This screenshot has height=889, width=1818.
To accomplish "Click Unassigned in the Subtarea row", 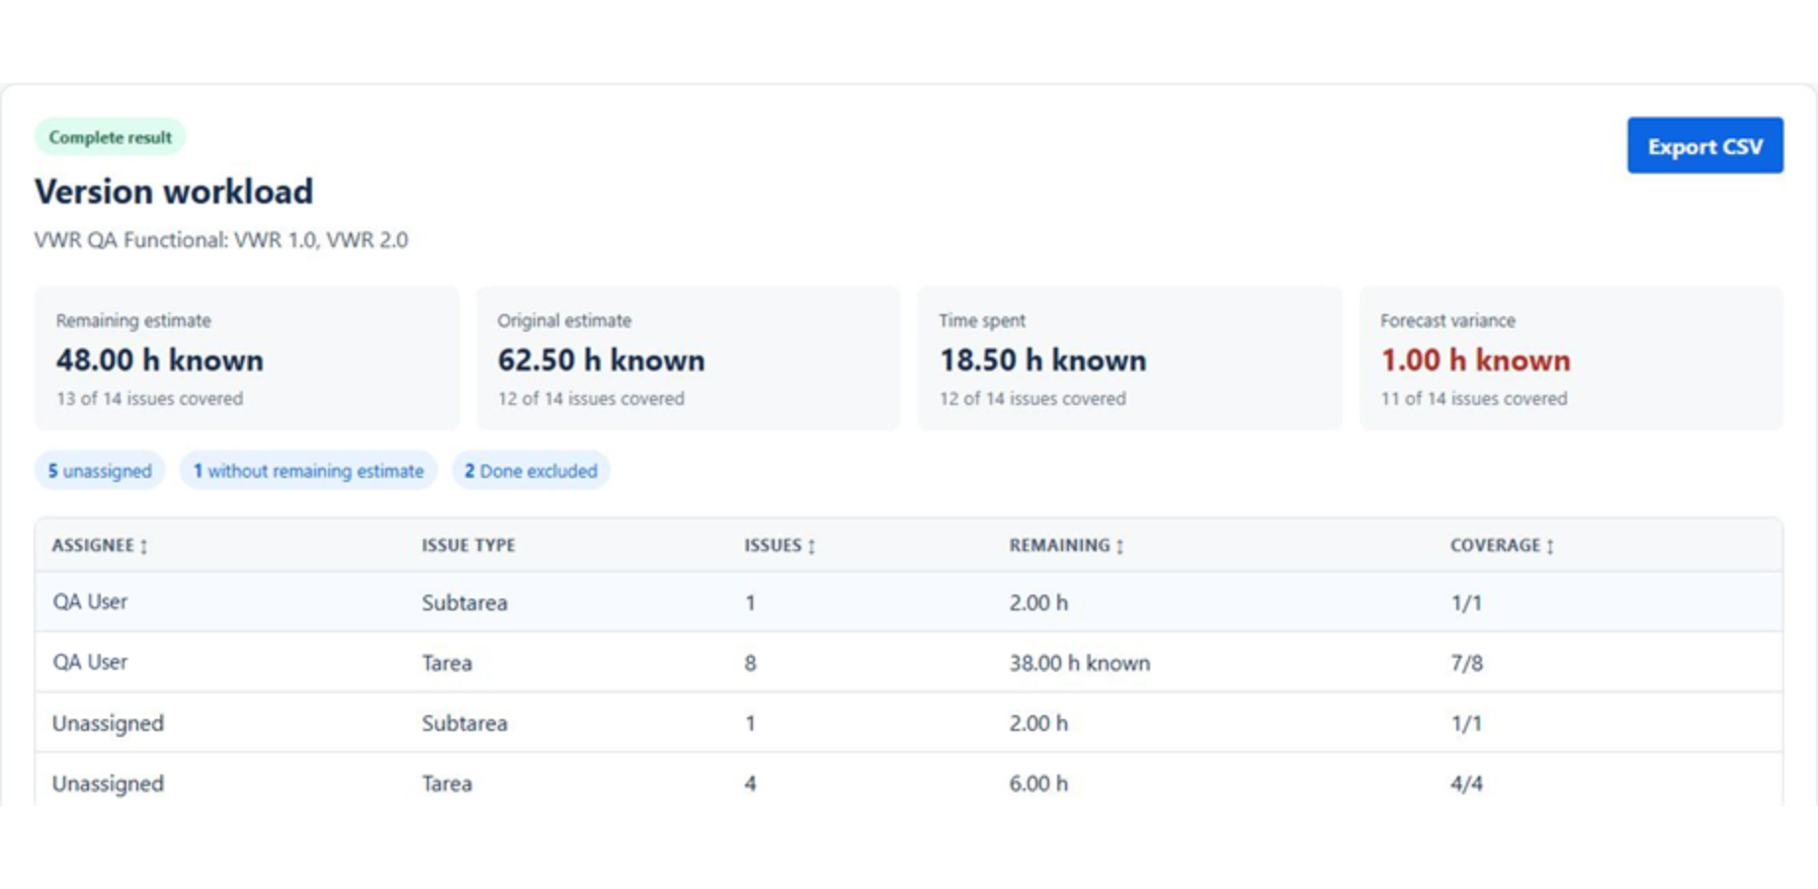I will pos(108,723).
